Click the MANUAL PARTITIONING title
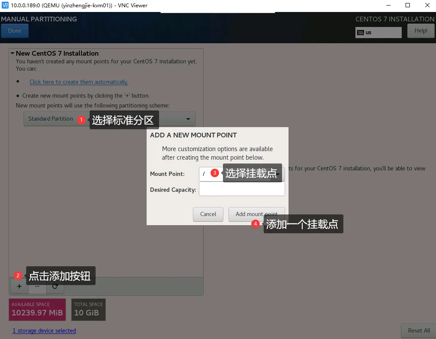 (x=39, y=19)
